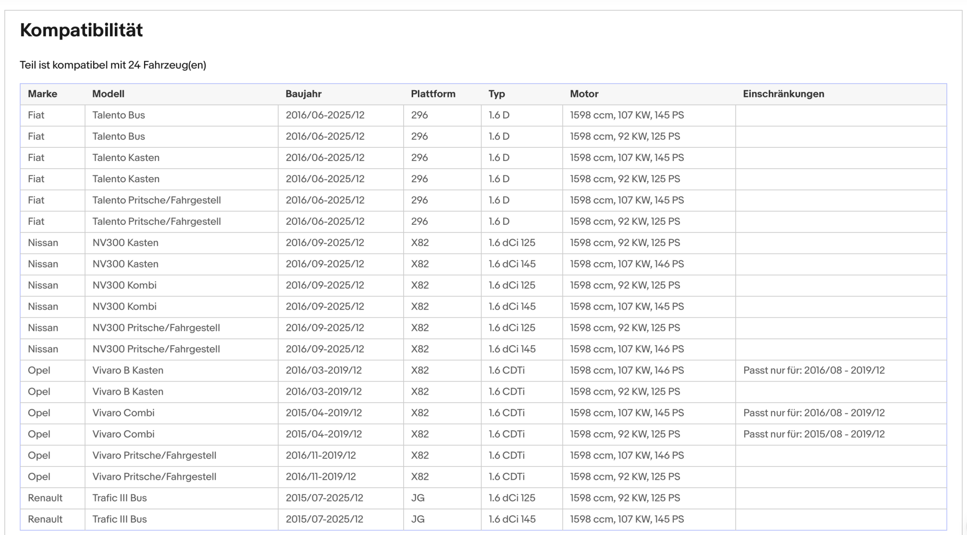Click restriction text 'Passt nur für: 2015/08 - 2019/12'
967x535 pixels.
point(814,434)
